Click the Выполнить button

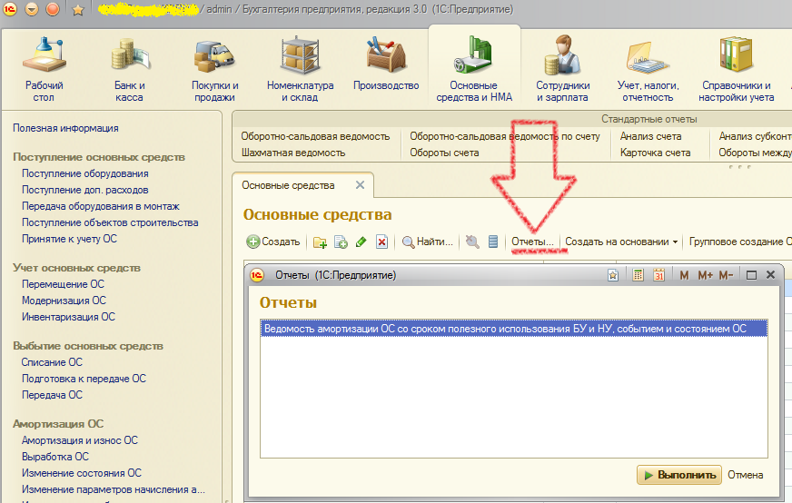pos(678,475)
